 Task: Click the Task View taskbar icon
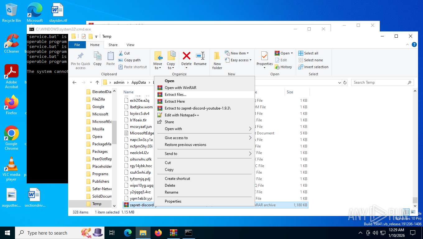[x=112, y=233]
